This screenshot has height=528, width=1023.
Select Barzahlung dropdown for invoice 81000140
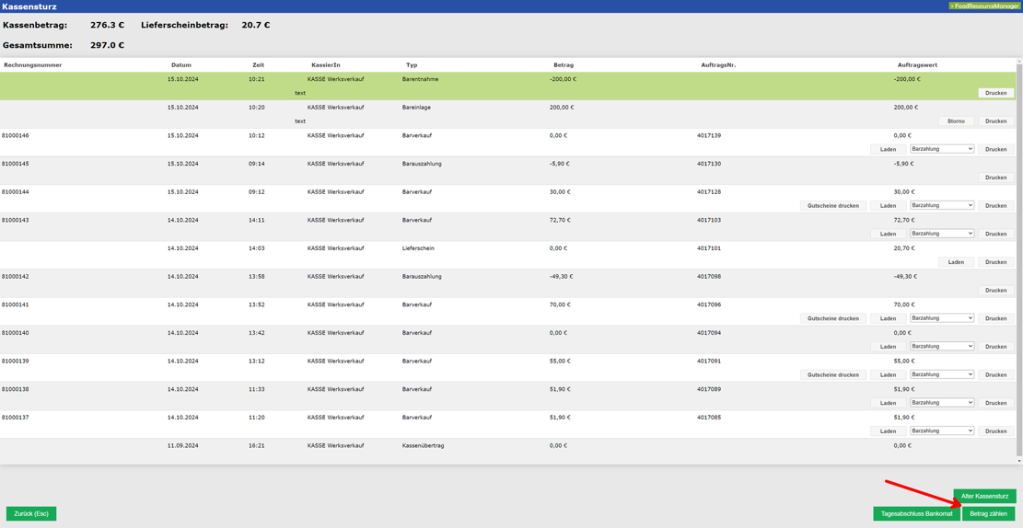942,347
